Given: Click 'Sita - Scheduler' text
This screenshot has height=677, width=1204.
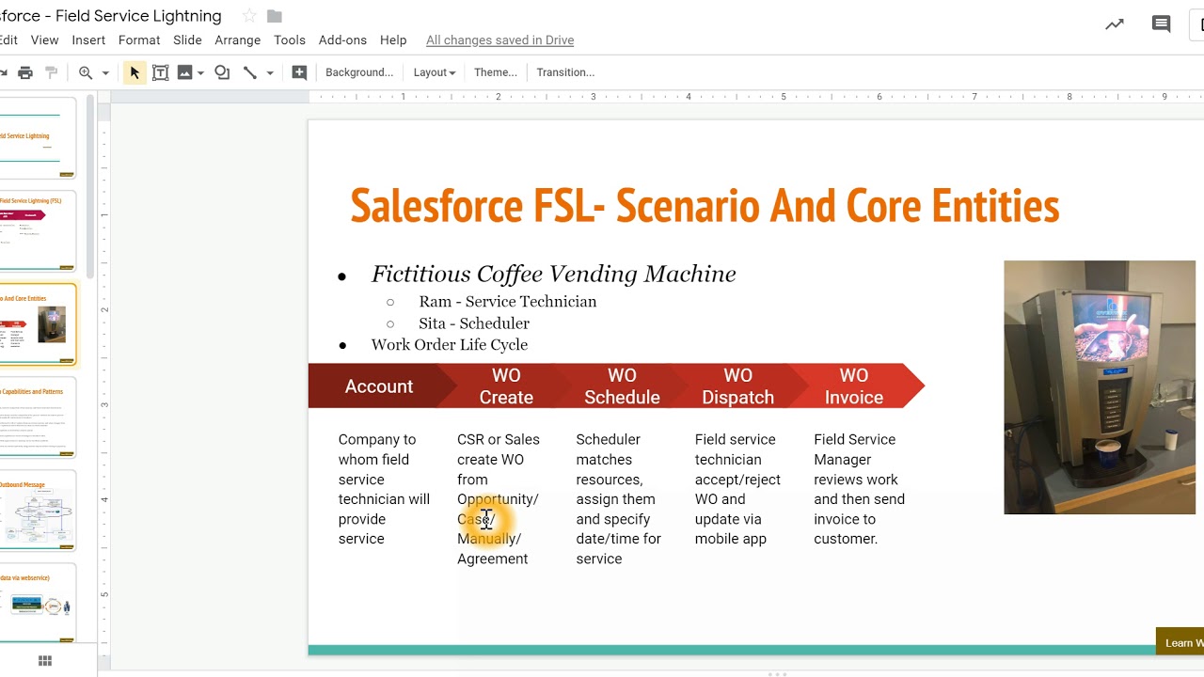Looking at the screenshot, I should click(474, 323).
